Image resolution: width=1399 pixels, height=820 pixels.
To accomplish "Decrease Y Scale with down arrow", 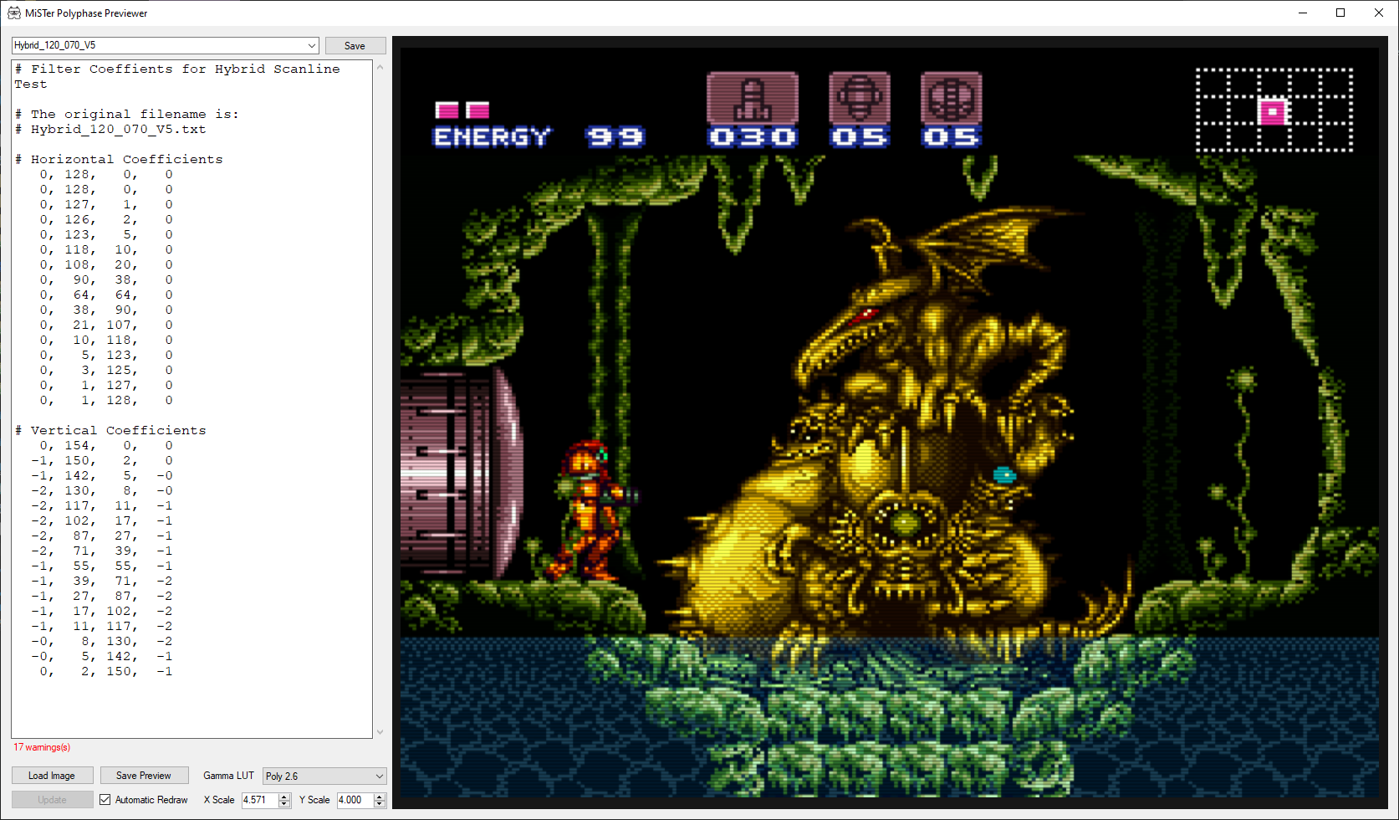I will click(380, 804).
